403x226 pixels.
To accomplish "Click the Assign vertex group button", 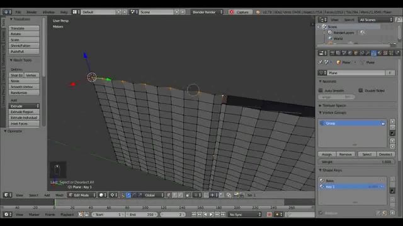I will 327,154.
